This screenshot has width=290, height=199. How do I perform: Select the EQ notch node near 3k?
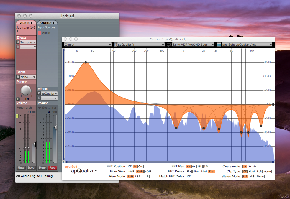219,129
